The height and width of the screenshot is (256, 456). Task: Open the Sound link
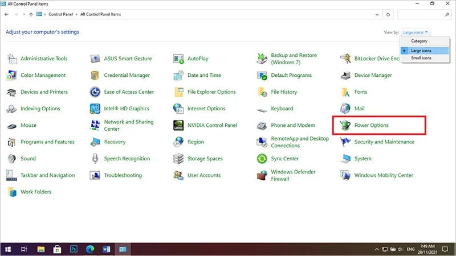click(x=28, y=159)
